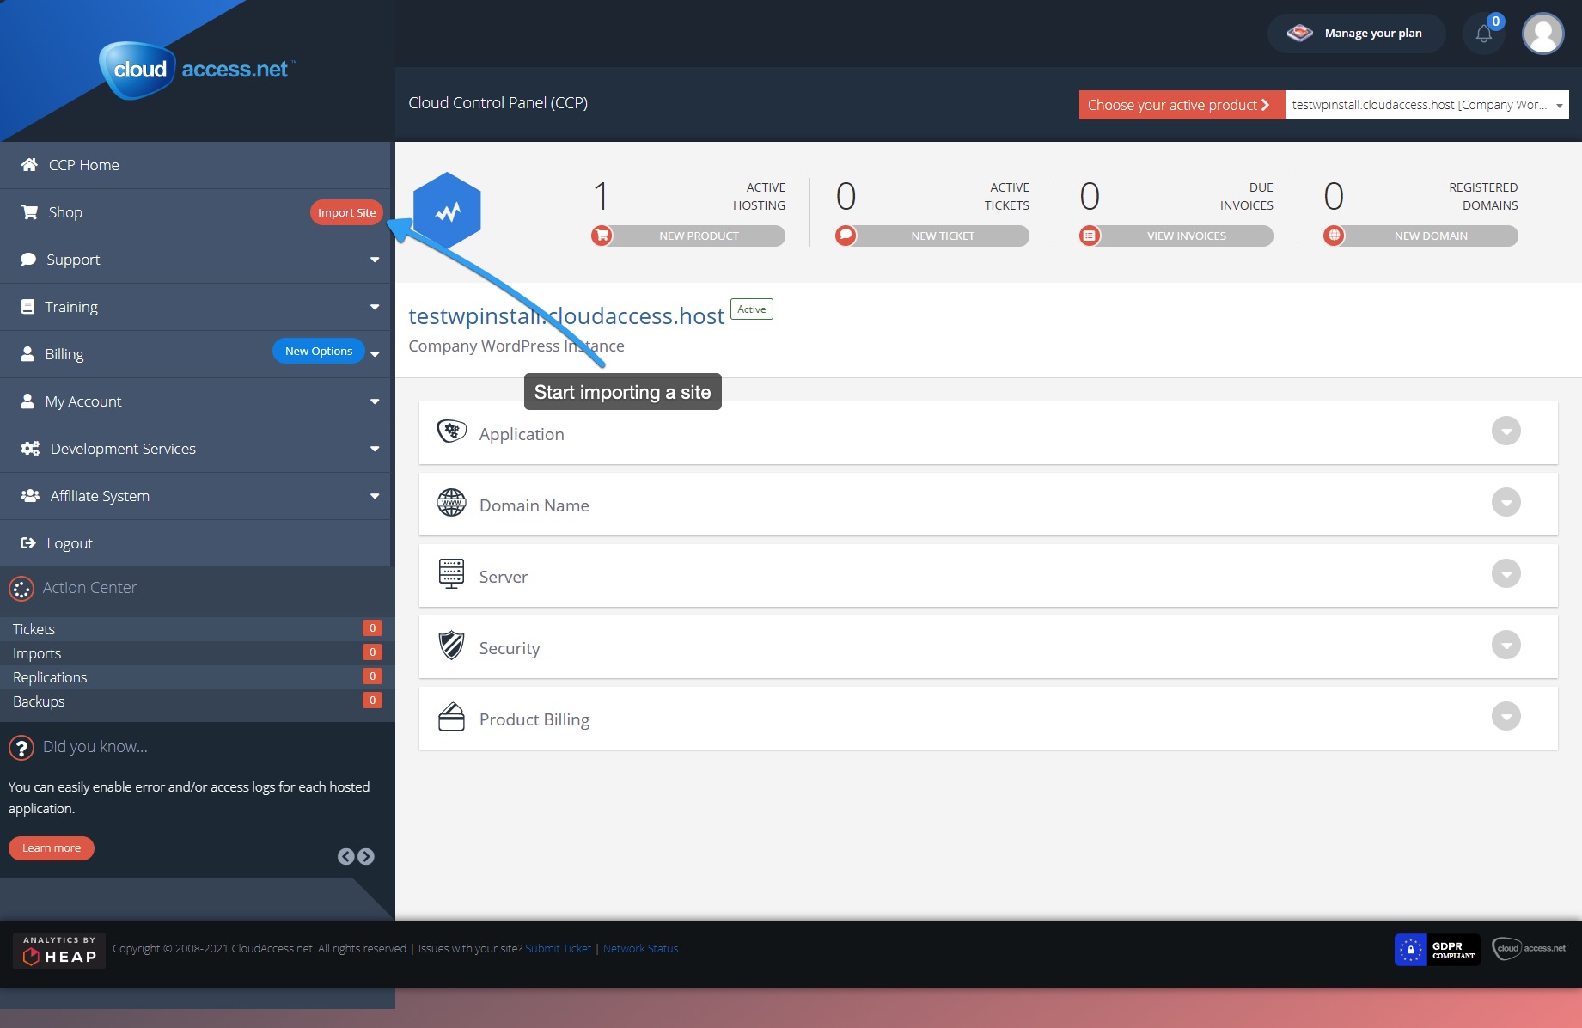Open testwpinstall.cloudaccess.host site link
Image resolution: width=1582 pixels, height=1028 pixels.
[x=566, y=316]
